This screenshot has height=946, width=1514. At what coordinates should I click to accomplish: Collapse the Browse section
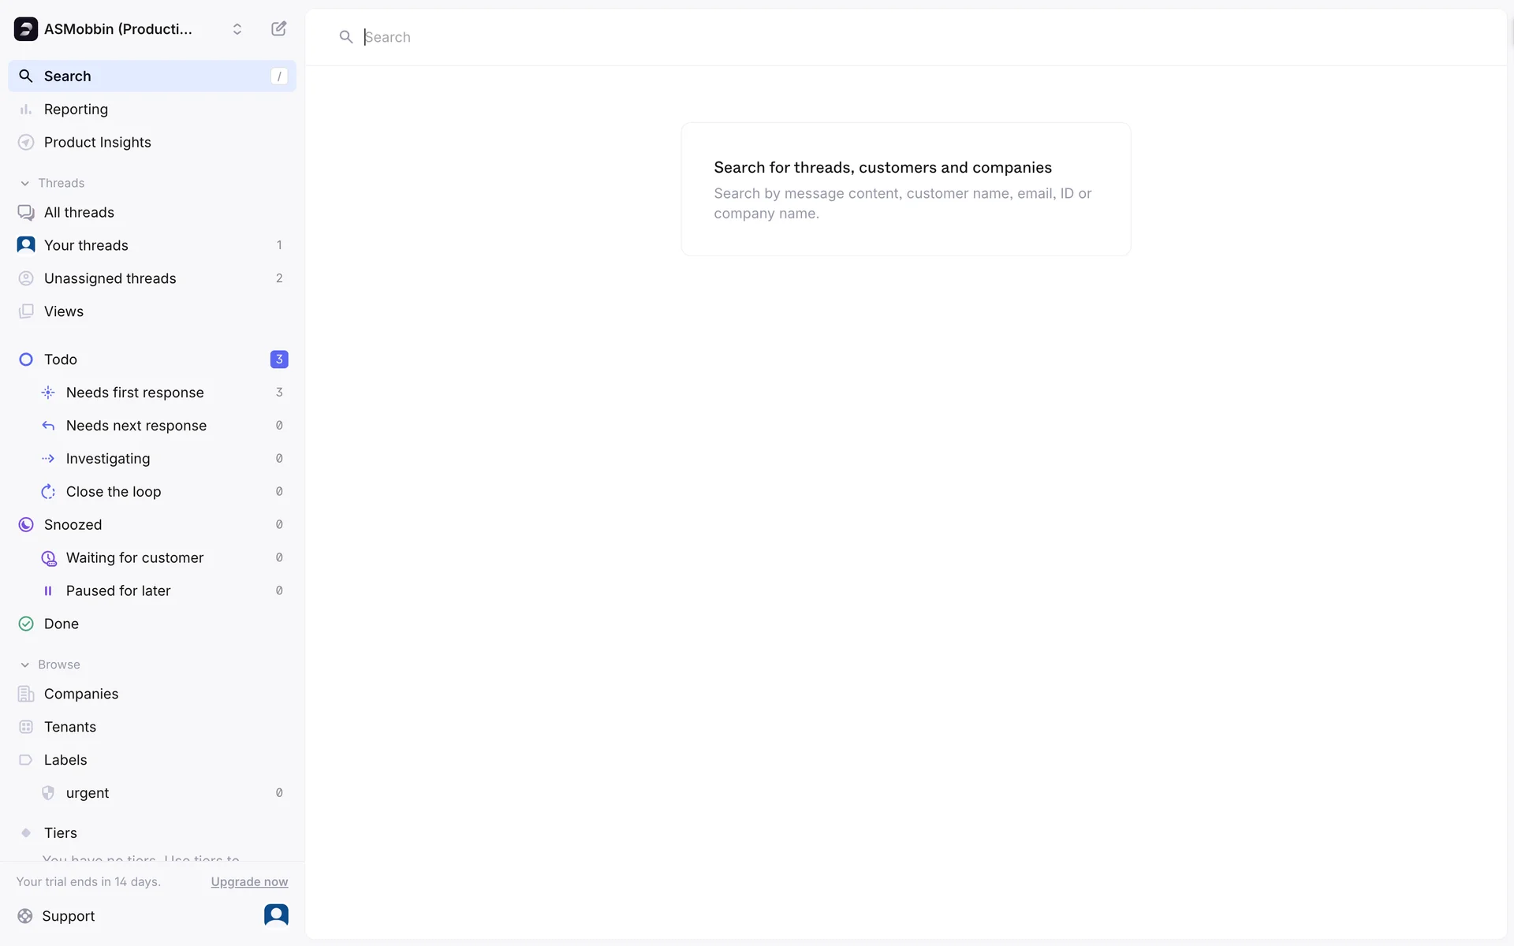pos(25,665)
